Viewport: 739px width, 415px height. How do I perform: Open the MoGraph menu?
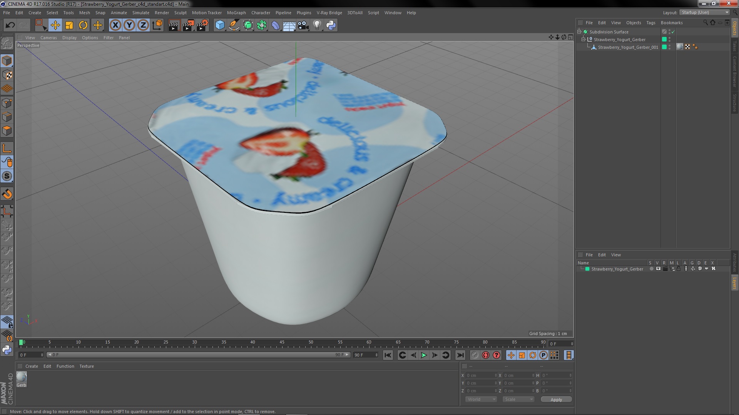pyautogui.click(x=236, y=13)
